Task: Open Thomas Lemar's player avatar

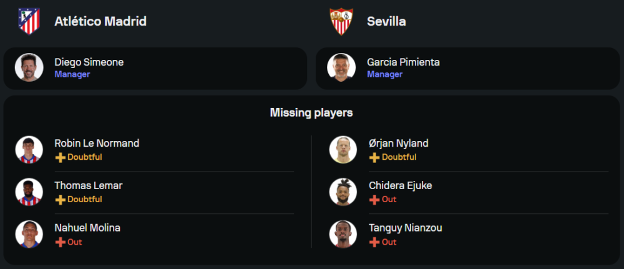Action: coord(29,192)
